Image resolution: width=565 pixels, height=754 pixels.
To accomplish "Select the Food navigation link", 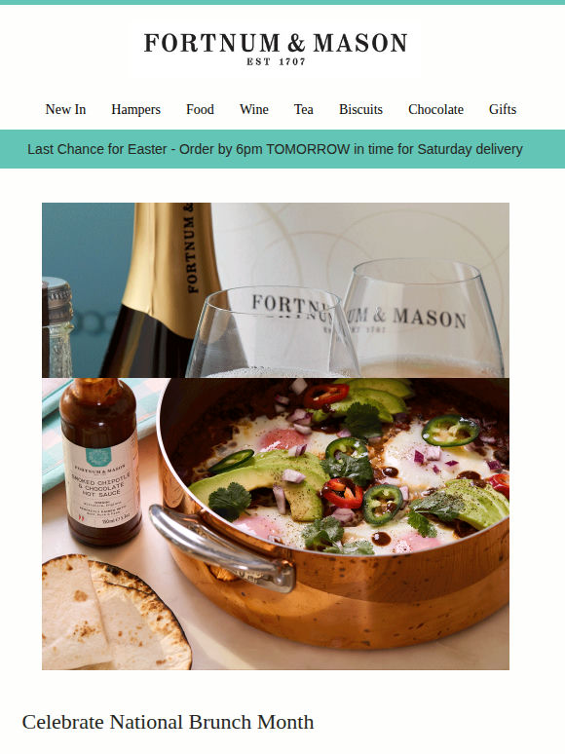I will coord(200,110).
